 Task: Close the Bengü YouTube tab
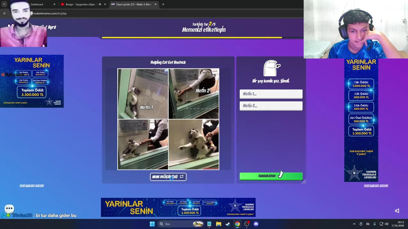click(105, 4)
